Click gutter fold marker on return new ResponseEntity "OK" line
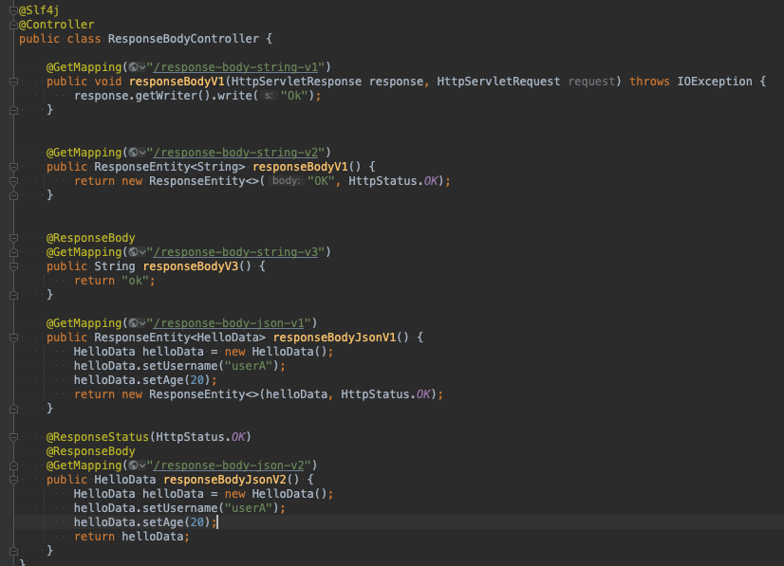The image size is (784, 566). point(13,181)
